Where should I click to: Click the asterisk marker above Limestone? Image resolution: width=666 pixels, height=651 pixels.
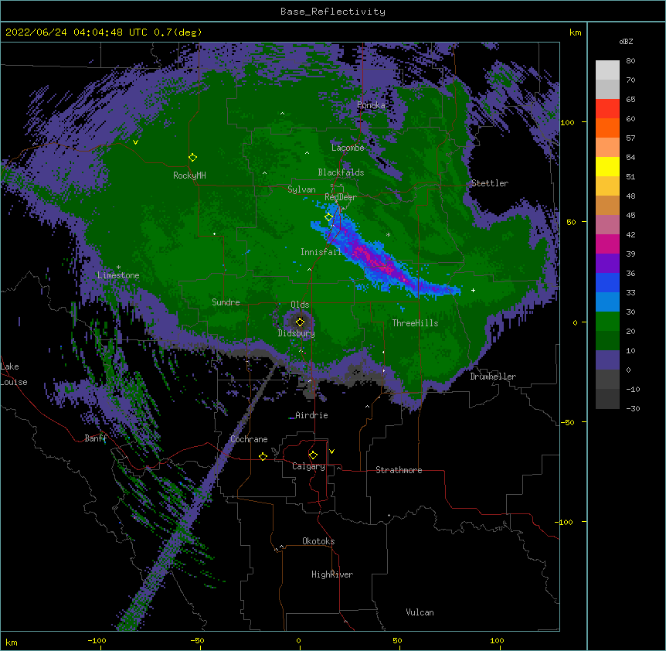click(x=118, y=268)
